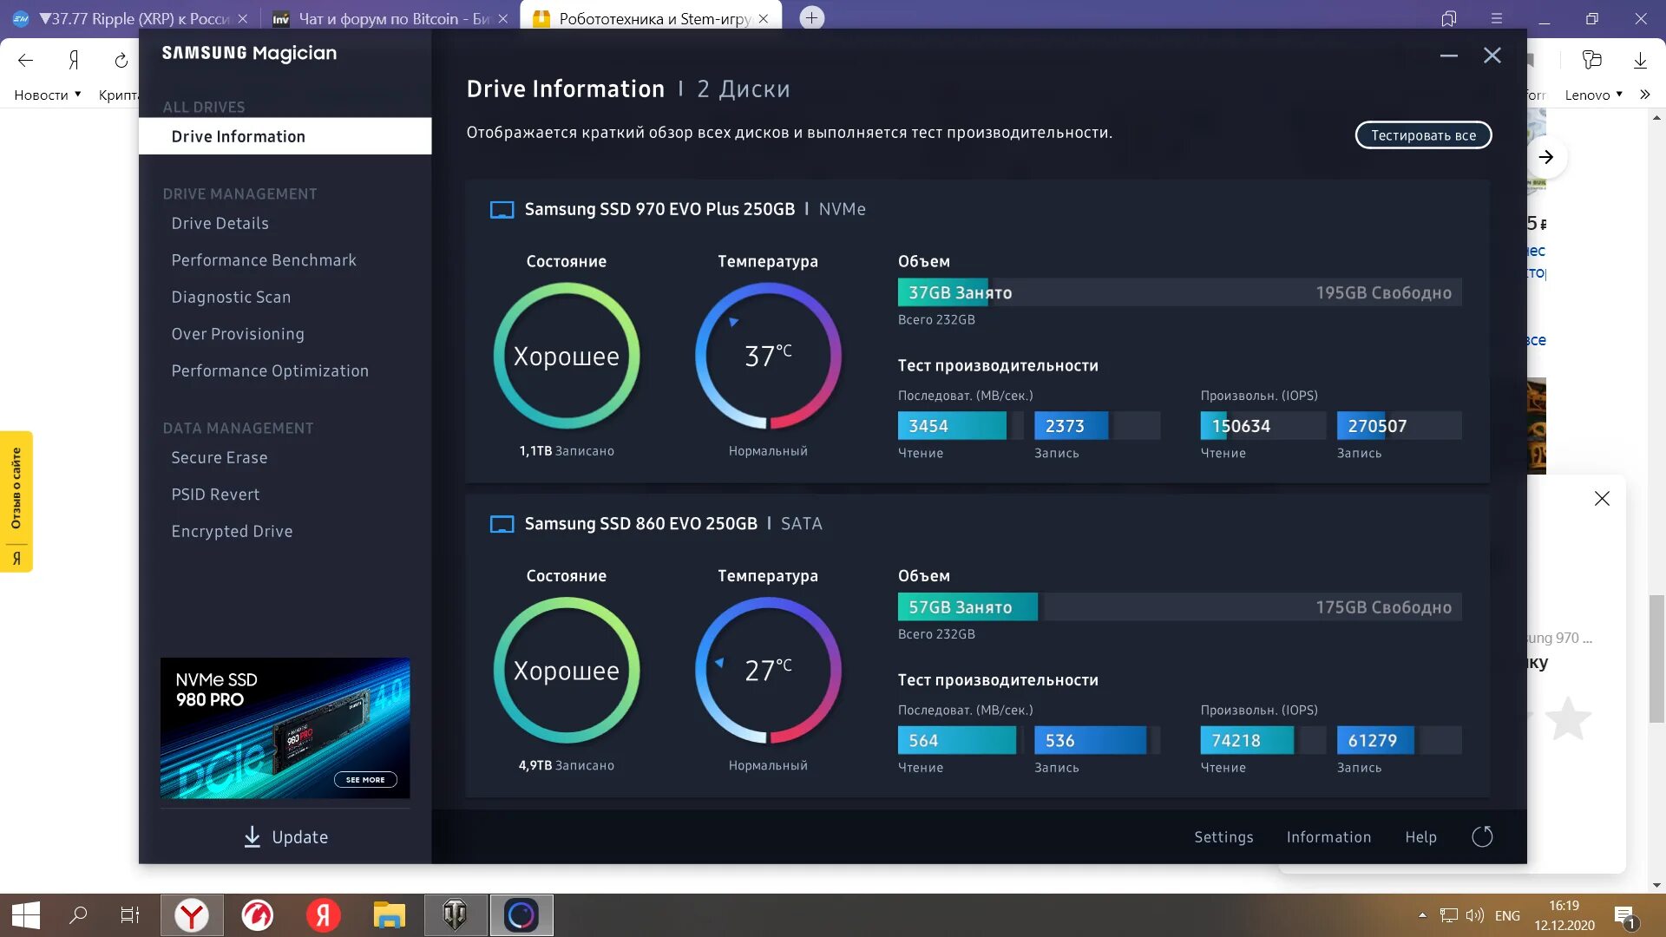Image resolution: width=1666 pixels, height=937 pixels.
Task: Click the drive icon next to Samsung SSD 970 EVO Plus
Action: [x=502, y=208]
